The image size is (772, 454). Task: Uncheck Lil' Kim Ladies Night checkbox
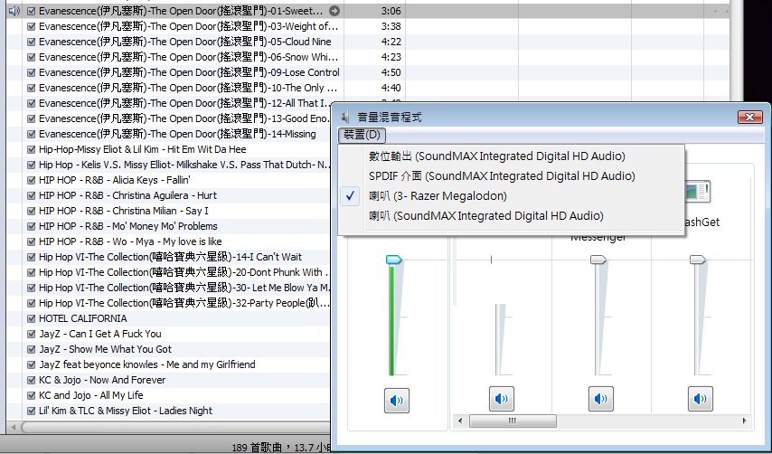pyautogui.click(x=32, y=411)
